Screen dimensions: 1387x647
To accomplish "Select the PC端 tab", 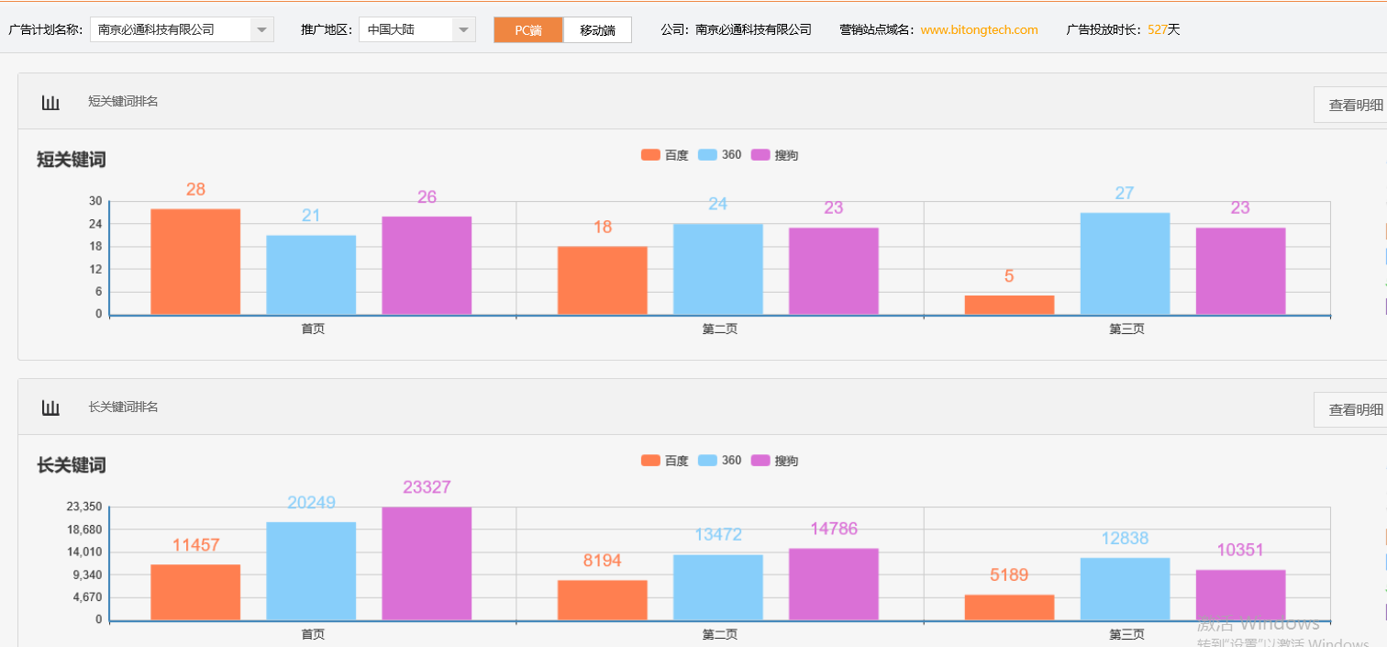I will point(528,29).
